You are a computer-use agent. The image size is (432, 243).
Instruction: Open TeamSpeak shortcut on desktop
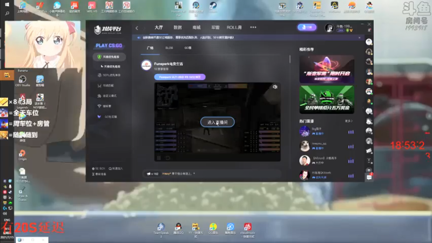tap(161, 231)
